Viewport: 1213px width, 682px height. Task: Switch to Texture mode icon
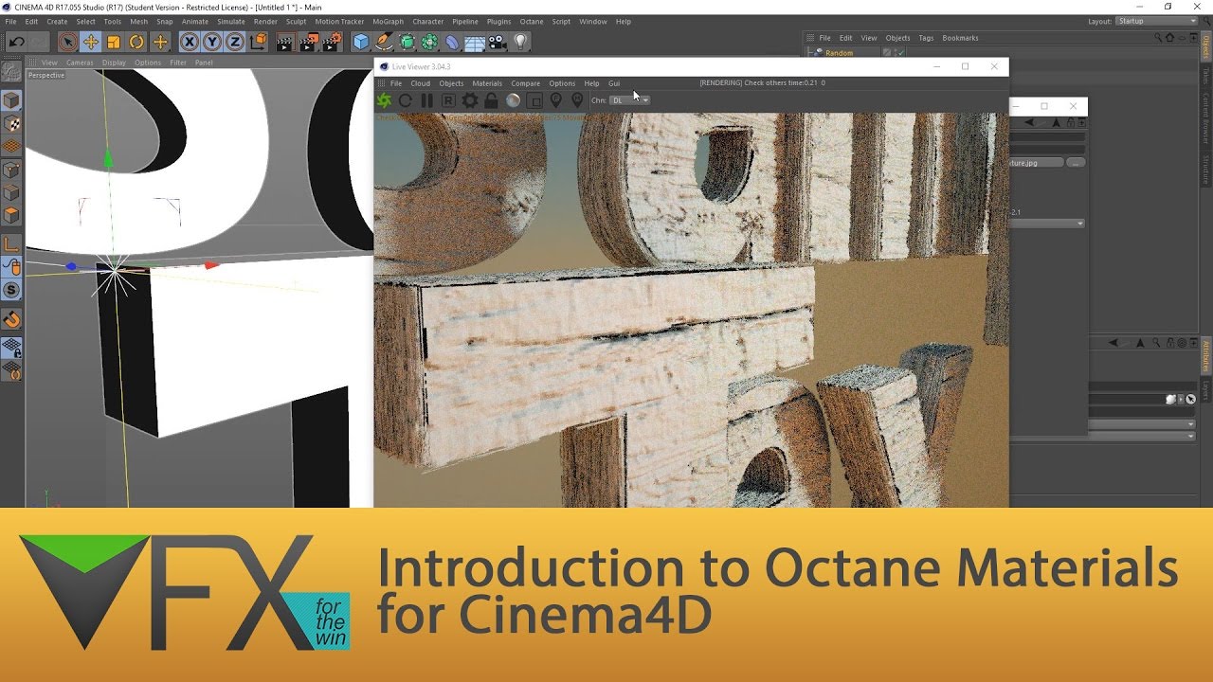click(11, 124)
